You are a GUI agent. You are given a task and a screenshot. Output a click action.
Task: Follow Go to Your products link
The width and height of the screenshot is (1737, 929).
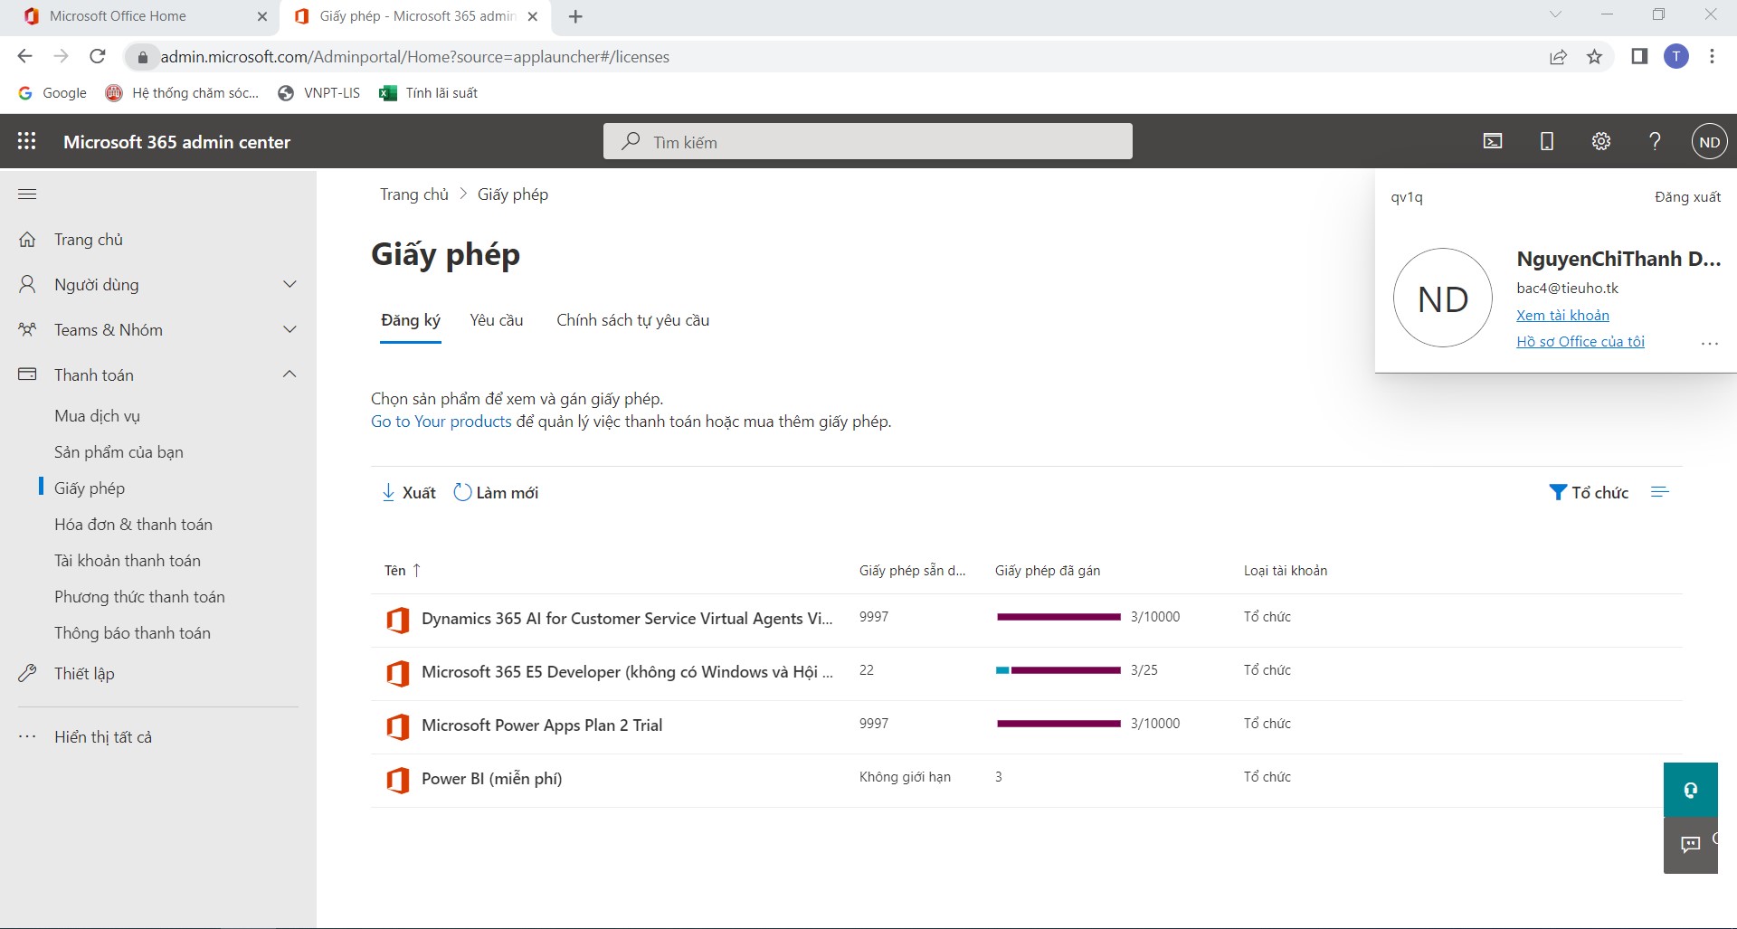[441, 422]
